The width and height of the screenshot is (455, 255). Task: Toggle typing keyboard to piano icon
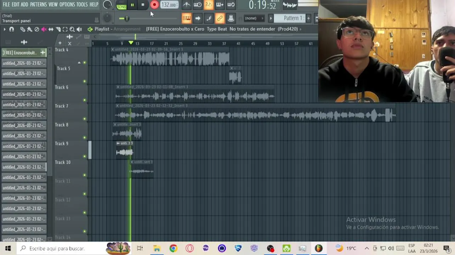(186, 18)
